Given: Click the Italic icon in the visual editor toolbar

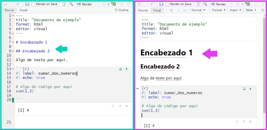Looking at the screenshot, I should tap(178, 10).
